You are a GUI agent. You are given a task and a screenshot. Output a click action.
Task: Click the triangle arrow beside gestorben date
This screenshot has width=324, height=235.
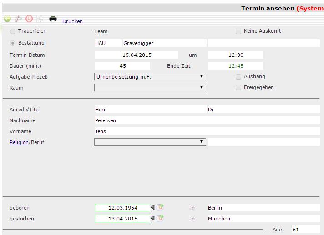click(x=152, y=218)
